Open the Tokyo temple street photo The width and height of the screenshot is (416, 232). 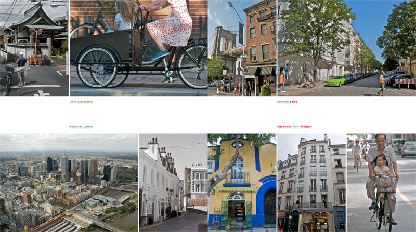coord(34,48)
